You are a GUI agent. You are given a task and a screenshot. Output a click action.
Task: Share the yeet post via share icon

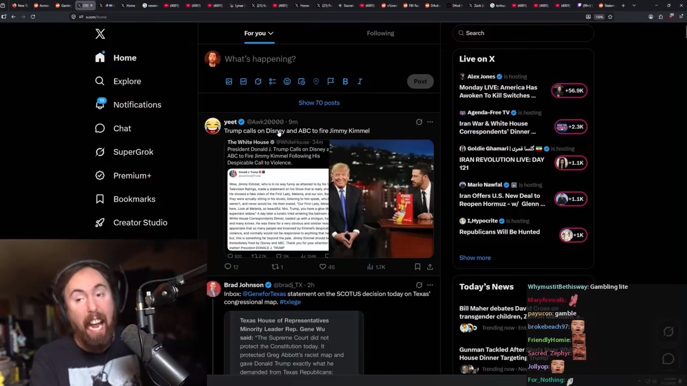[x=430, y=267]
